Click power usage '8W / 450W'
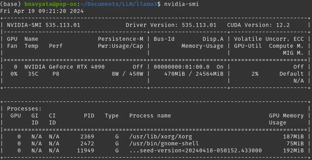The width and height of the screenshot is (312, 160). 127,74
